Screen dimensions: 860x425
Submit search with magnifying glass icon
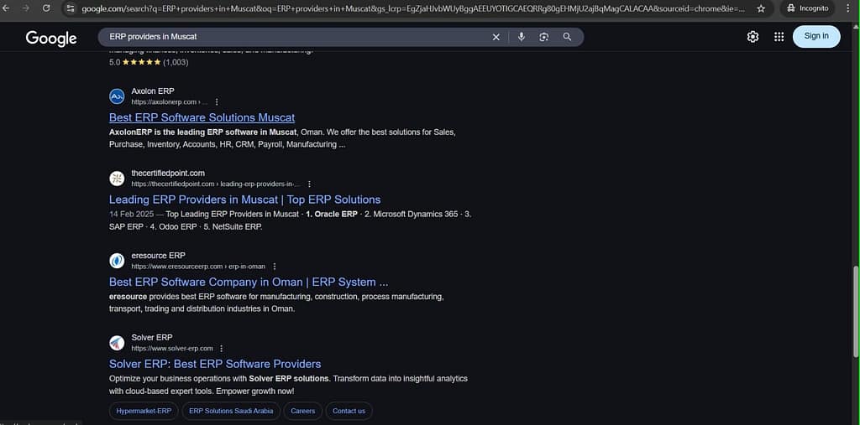(567, 37)
